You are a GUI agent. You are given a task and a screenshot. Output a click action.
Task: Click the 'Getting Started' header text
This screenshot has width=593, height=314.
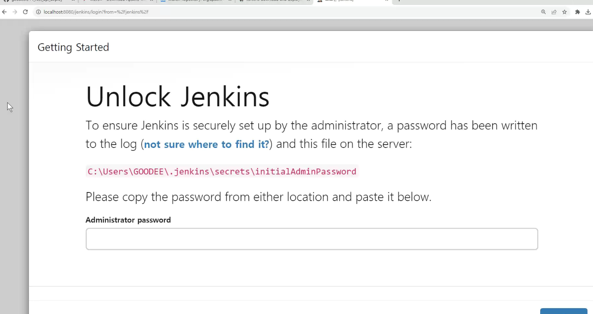(x=73, y=47)
